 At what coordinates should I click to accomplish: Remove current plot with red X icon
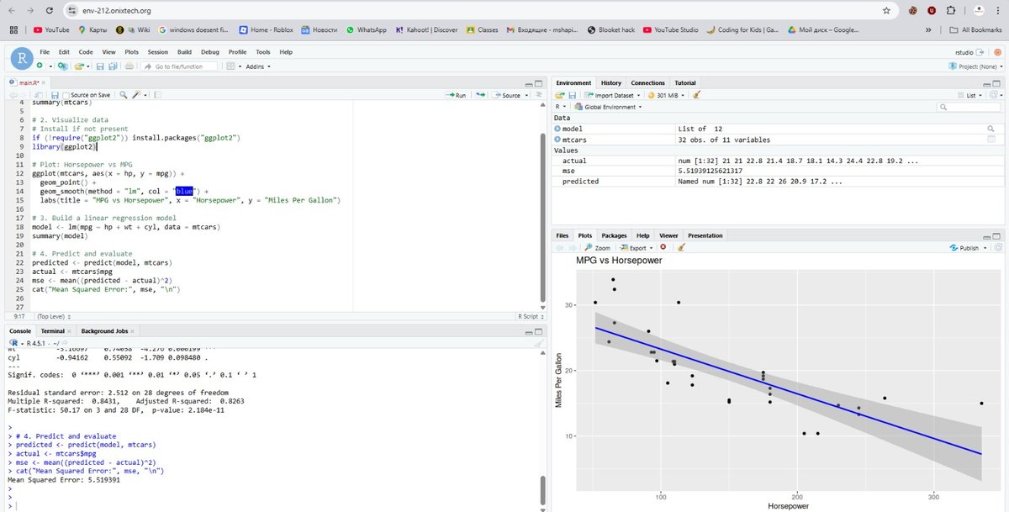tap(663, 247)
